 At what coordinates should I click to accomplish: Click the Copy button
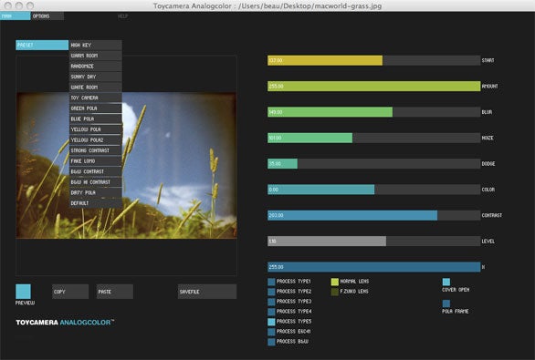click(70, 292)
